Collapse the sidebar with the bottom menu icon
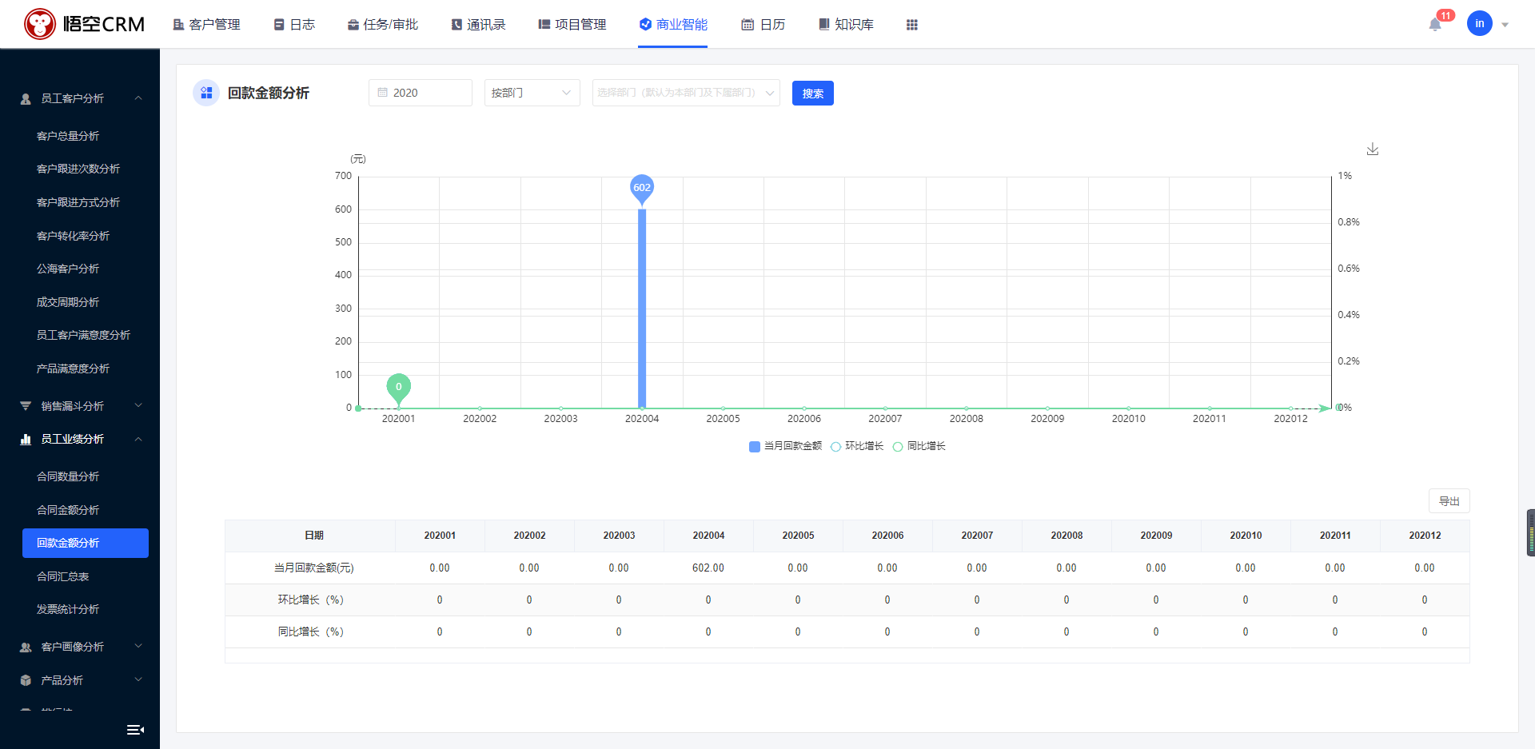This screenshot has height=749, width=1535. coord(135,729)
